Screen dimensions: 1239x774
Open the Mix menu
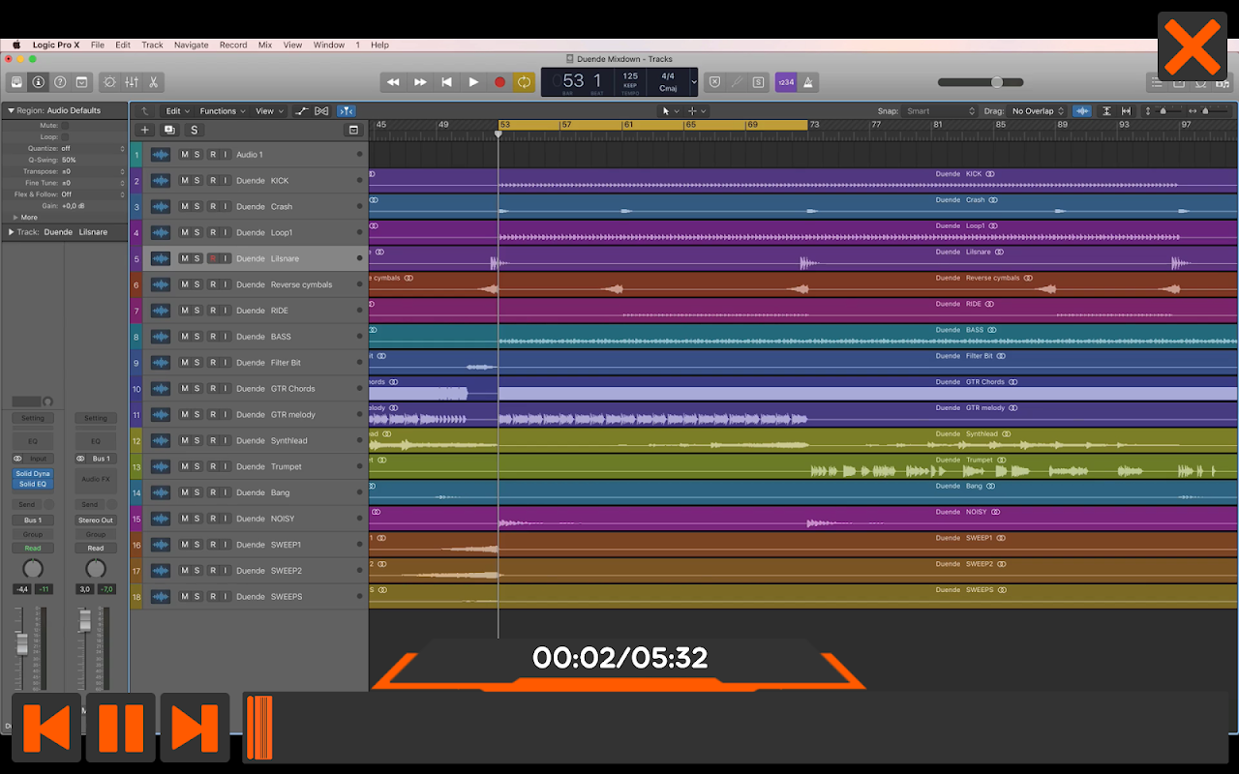point(265,45)
